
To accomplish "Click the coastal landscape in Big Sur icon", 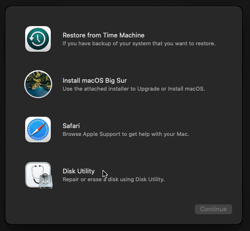I will (x=38, y=84).
